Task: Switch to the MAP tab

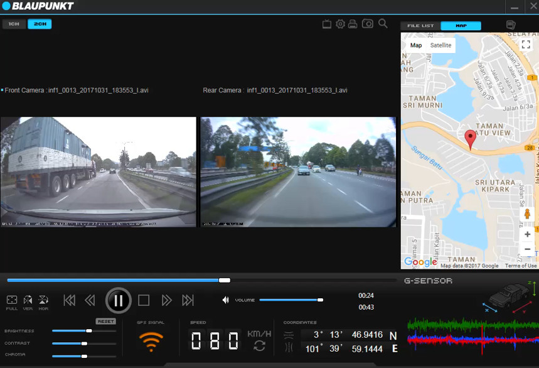Action: (x=461, y=26)
